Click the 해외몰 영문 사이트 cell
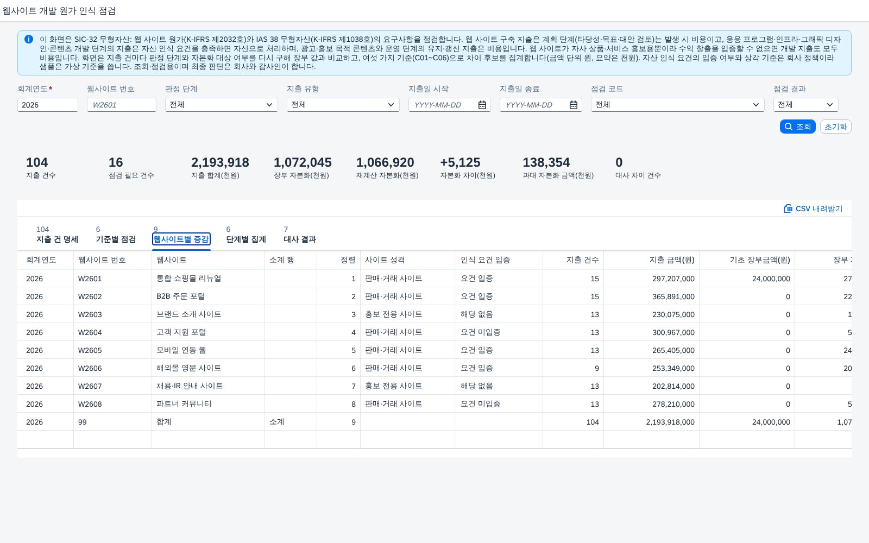This screenshot has width=869, height=543. (208, 368)
